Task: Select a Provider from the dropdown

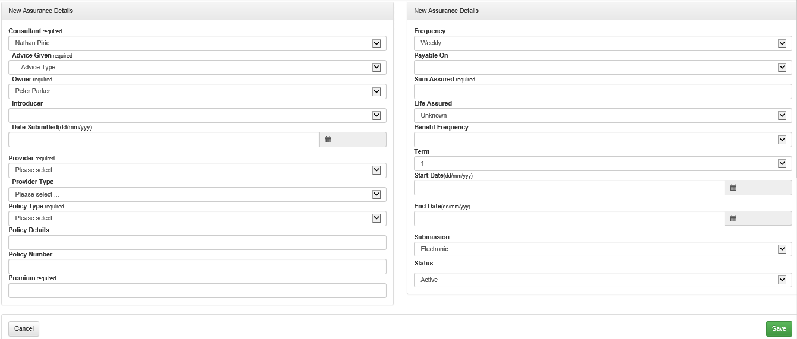Action: point(197,170)
